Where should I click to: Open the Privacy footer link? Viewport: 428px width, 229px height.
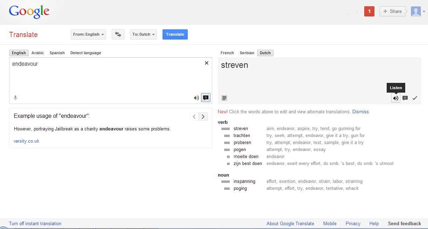[x=353, y=224]
